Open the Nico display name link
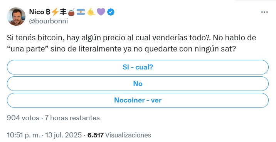Image resolution: width=276 pixels, height=142 pixels. [x=37, y=12]
